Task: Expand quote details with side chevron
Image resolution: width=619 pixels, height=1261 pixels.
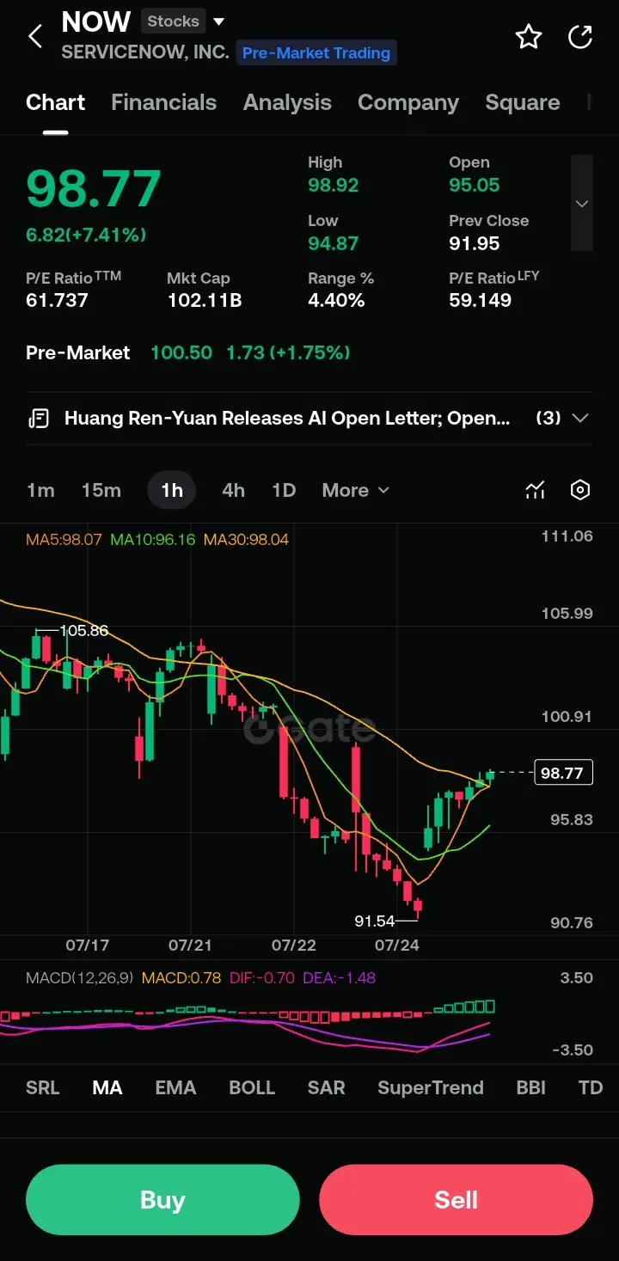Action: [582, 204]
